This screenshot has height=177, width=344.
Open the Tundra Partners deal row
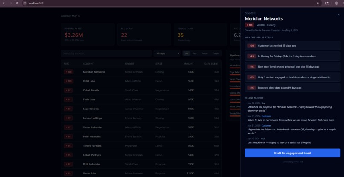(141, 146)
